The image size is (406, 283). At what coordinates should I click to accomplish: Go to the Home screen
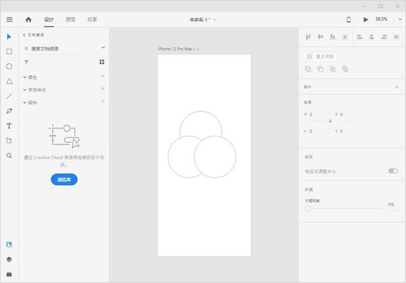[28, 20]
